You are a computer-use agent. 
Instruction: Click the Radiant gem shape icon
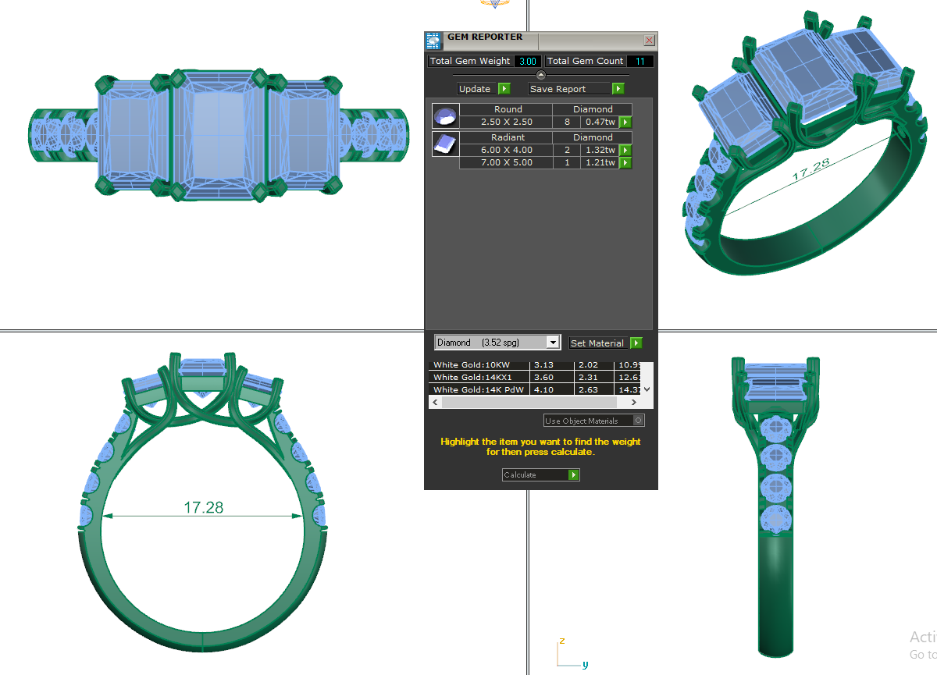444,144
